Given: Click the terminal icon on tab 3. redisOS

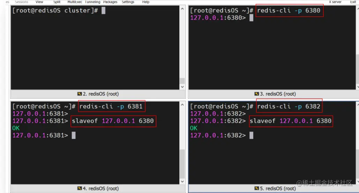Looking at the screenshot, I should [257, 94].
